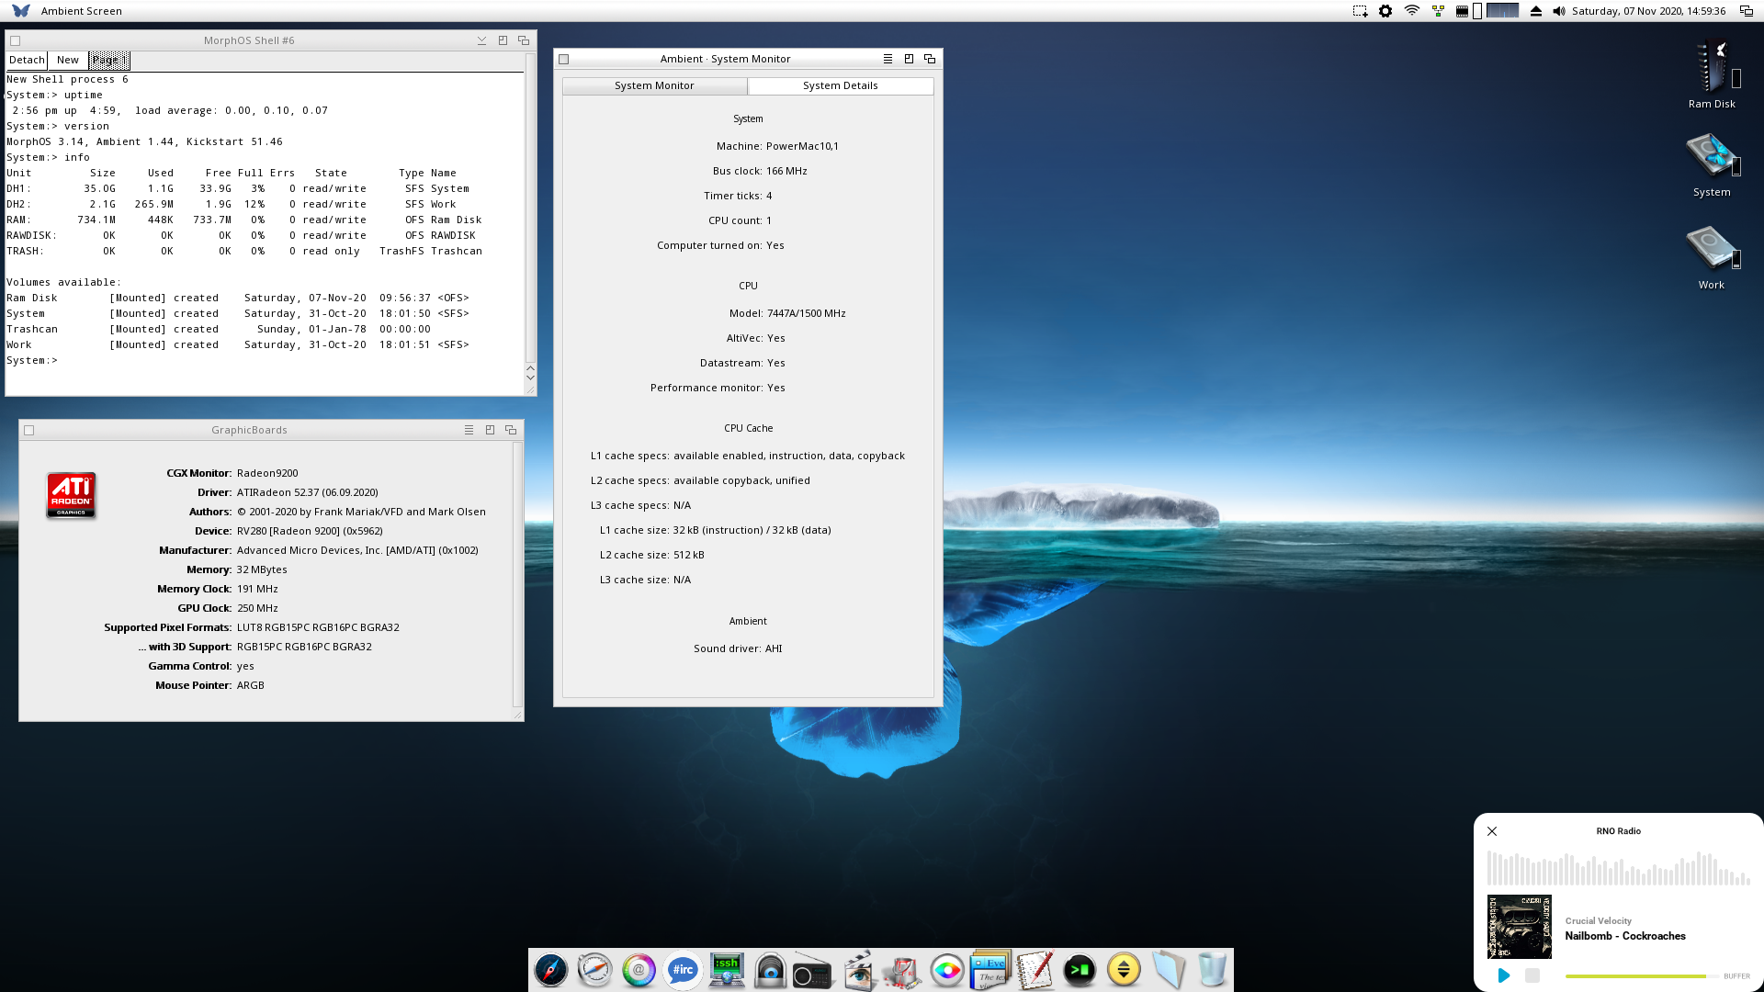Close the RNO Radio player widget
The image size is (1764, 992).
click(x=1491, y=831)
